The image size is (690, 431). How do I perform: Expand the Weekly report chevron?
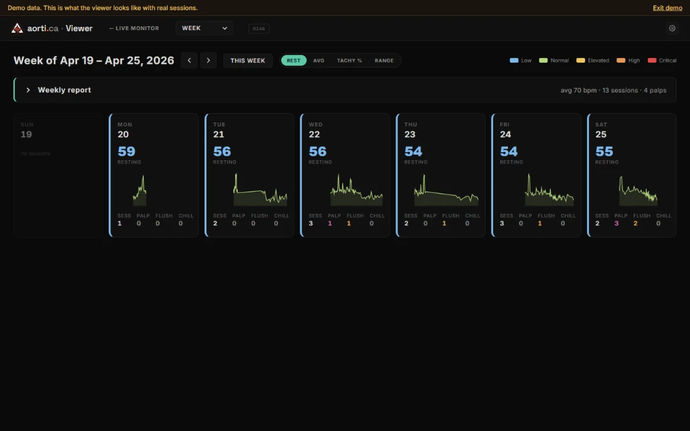[x=28, y=90]
